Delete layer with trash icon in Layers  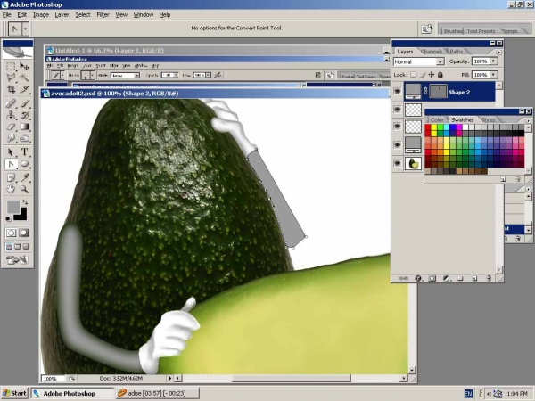pos(489,278)
